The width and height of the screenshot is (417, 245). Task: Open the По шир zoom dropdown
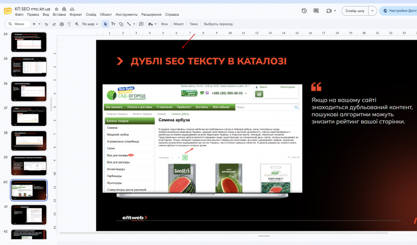point(90,24)
